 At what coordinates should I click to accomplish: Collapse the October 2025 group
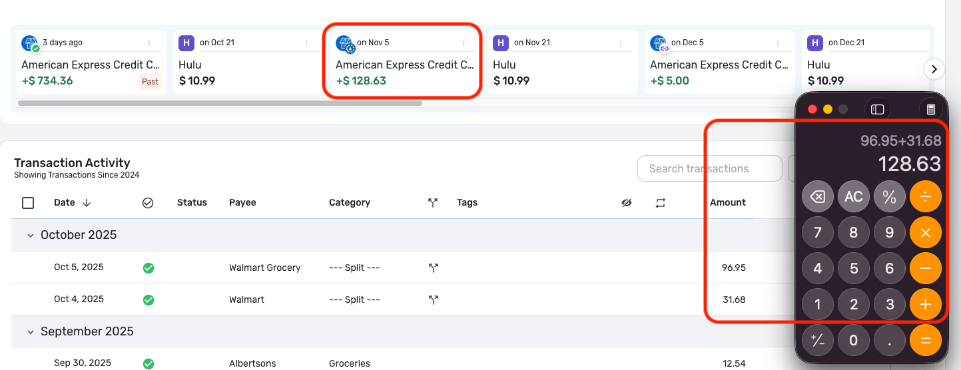30,235
